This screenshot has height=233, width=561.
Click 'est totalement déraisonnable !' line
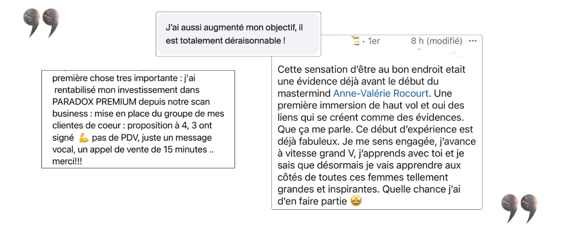click(x=226, y=41)
